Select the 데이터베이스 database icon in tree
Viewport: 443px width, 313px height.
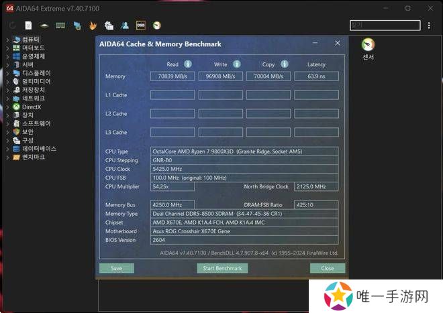click(17, 149)
